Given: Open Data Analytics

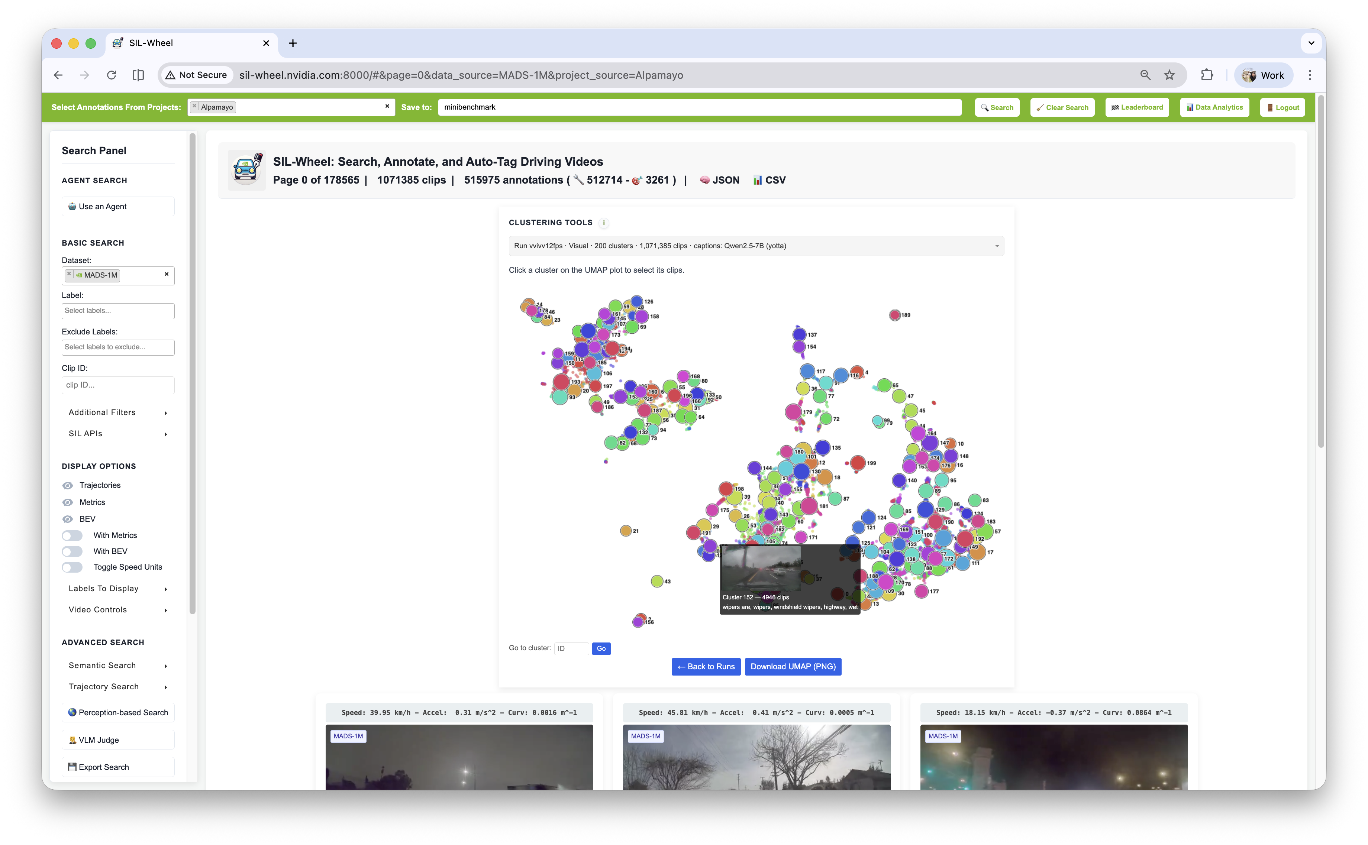Looking at the screenshot, I should point(1214,107).
